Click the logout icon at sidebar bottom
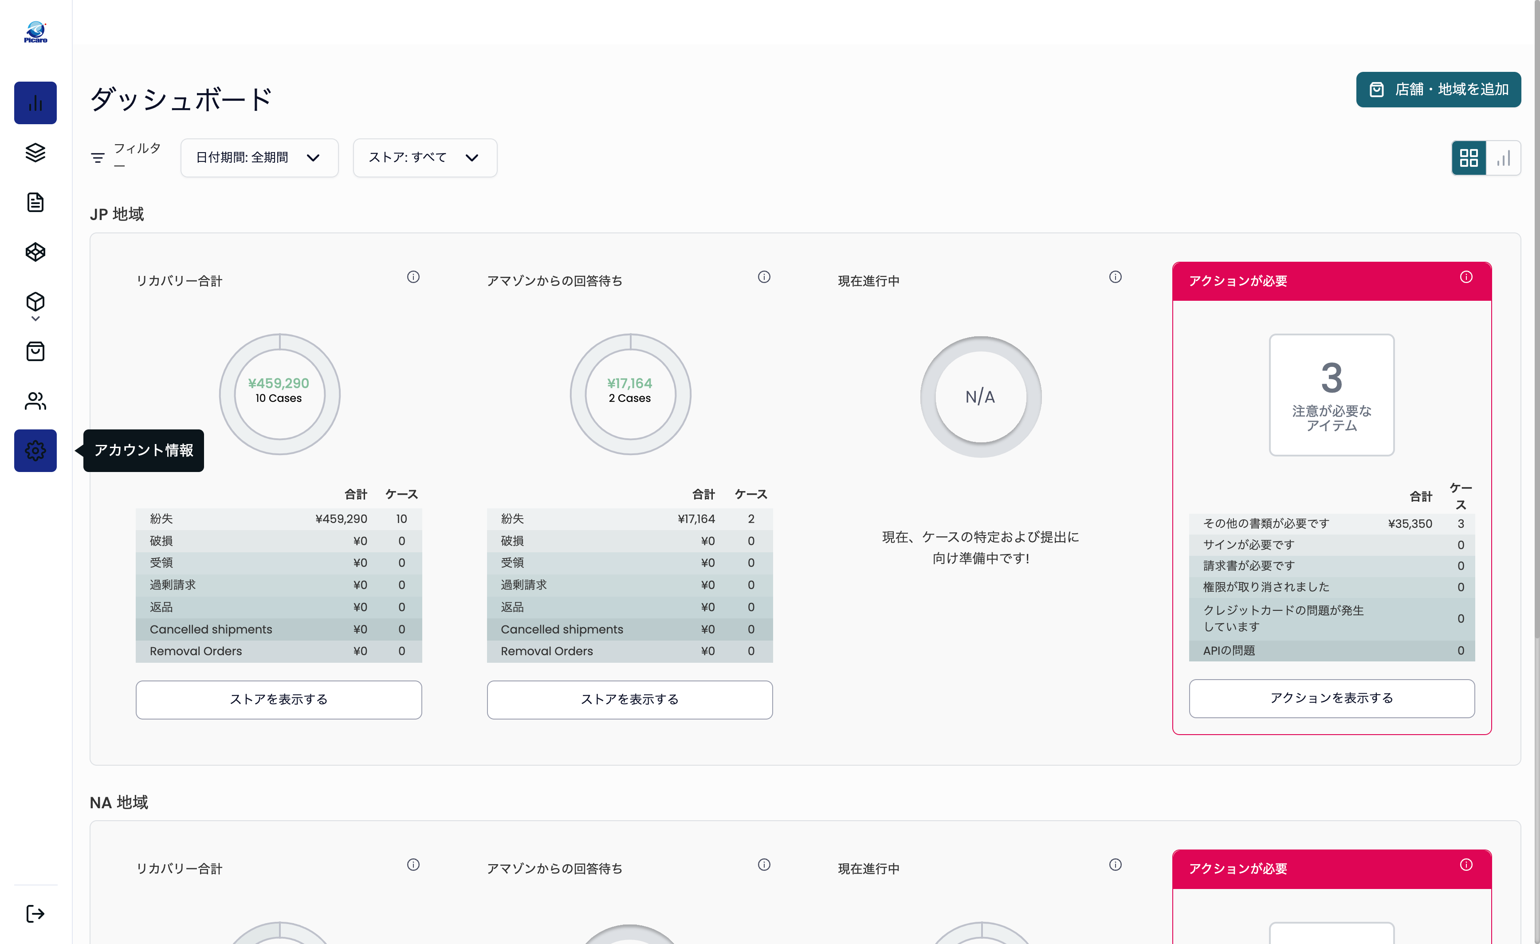This screenshot has width=1540, height=944. [35, 913]
